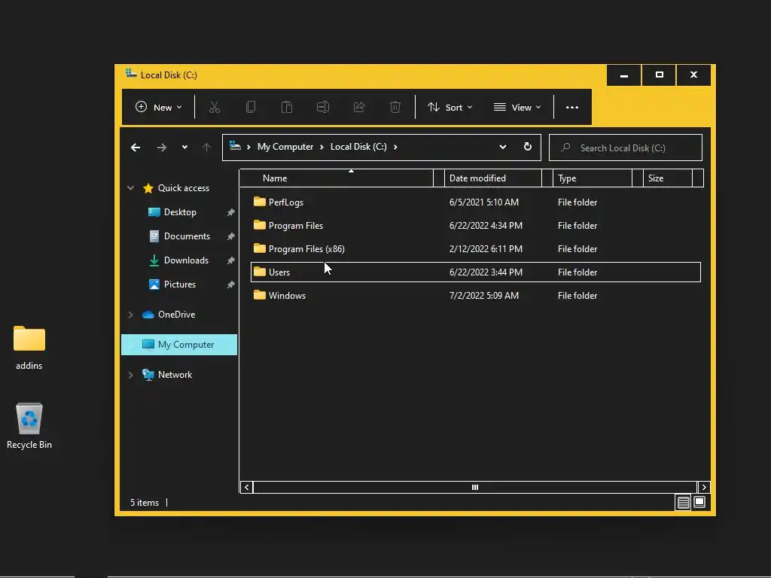Refresh the folder view
771x578 pixels.
click(528, 147)
